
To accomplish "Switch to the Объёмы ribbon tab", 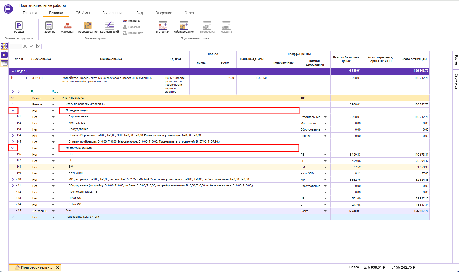I will (83, 13).
